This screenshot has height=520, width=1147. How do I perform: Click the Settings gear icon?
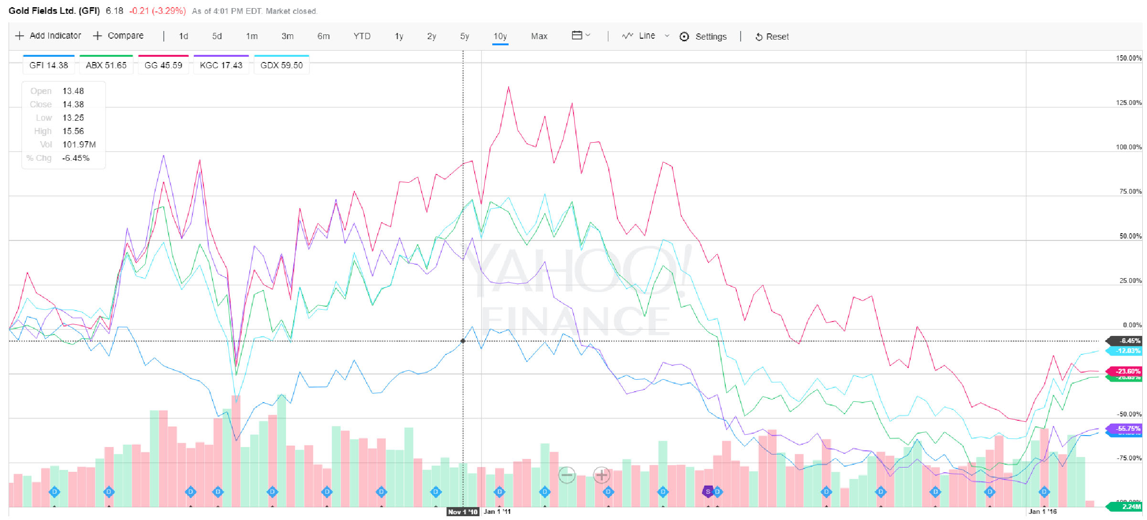[x=684, y=37]
